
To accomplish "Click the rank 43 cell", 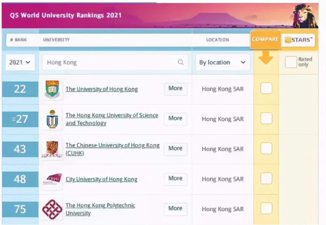I will [x=20, y=149].
